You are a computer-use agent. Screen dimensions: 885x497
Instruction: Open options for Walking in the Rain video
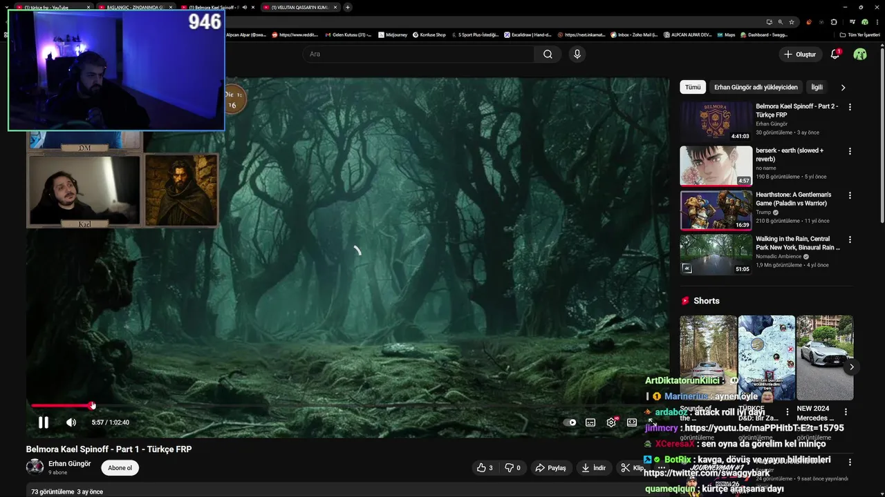tap(850, 240)
